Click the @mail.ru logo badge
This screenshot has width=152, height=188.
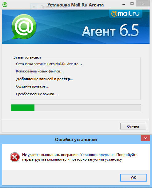[x=126, y=14]
